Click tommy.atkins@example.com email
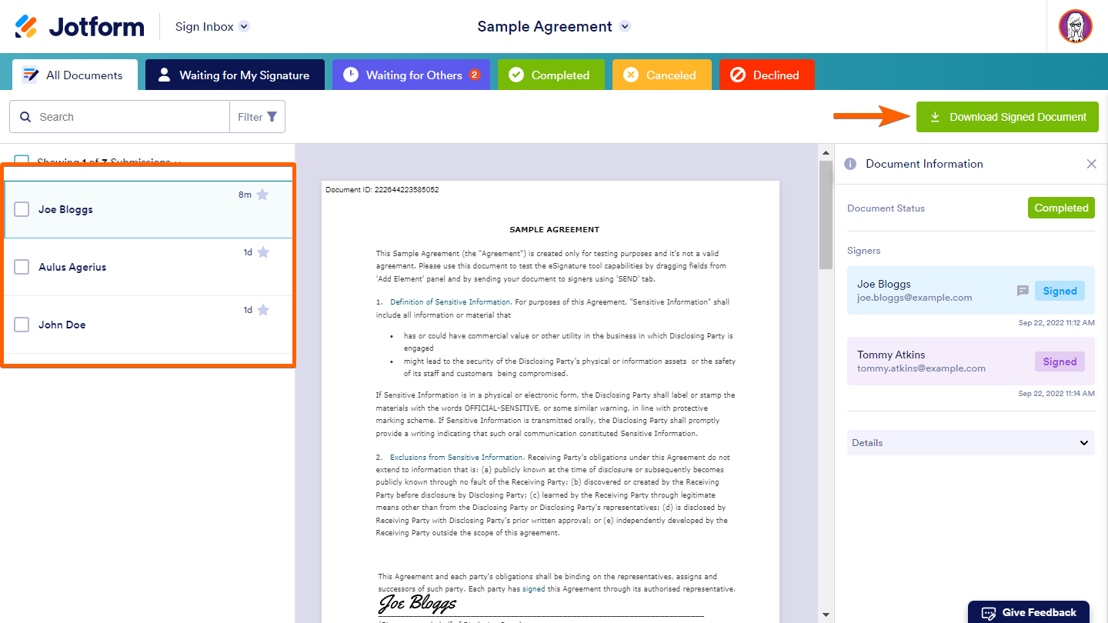This screenshot has width=1108, height=623. coord(921,368)
